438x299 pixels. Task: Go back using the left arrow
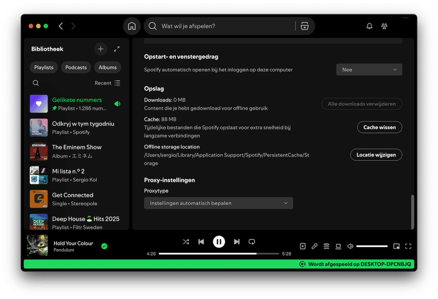(61, 26)
